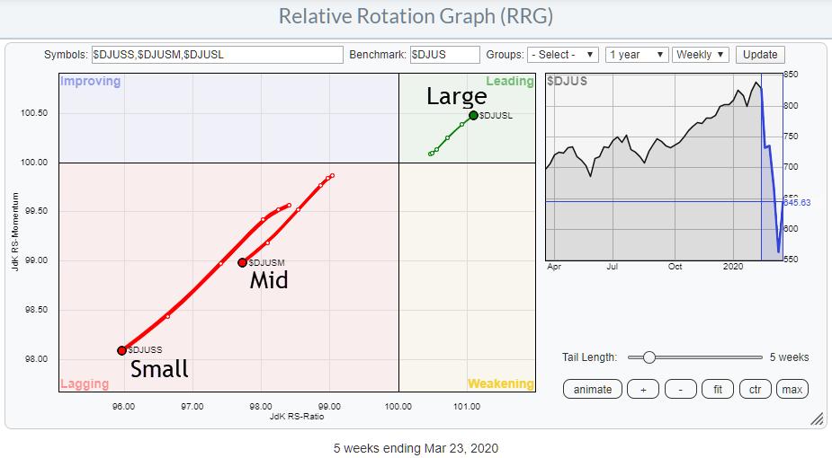Click the Tail Length slider handle
832x458 pixels.
coord(649,357)
